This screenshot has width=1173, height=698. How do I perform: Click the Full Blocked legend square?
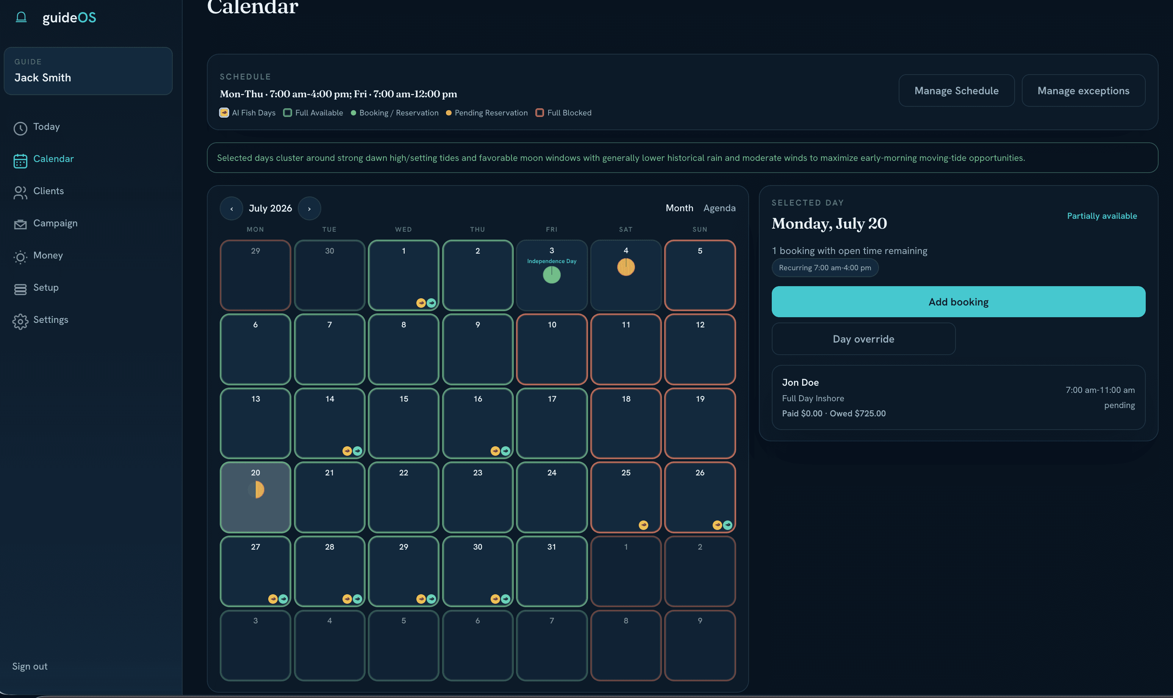pos(540,113)
